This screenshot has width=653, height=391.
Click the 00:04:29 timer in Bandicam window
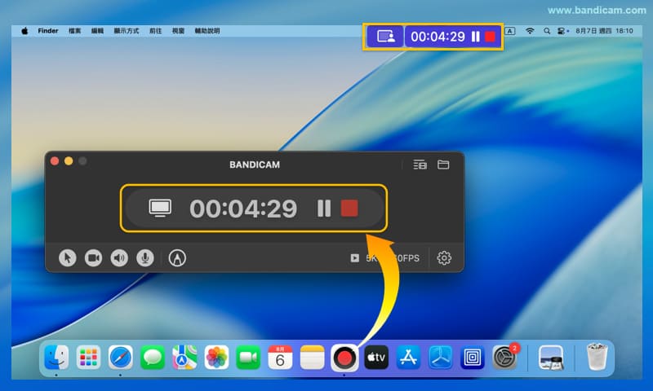[x=243, y=209]
